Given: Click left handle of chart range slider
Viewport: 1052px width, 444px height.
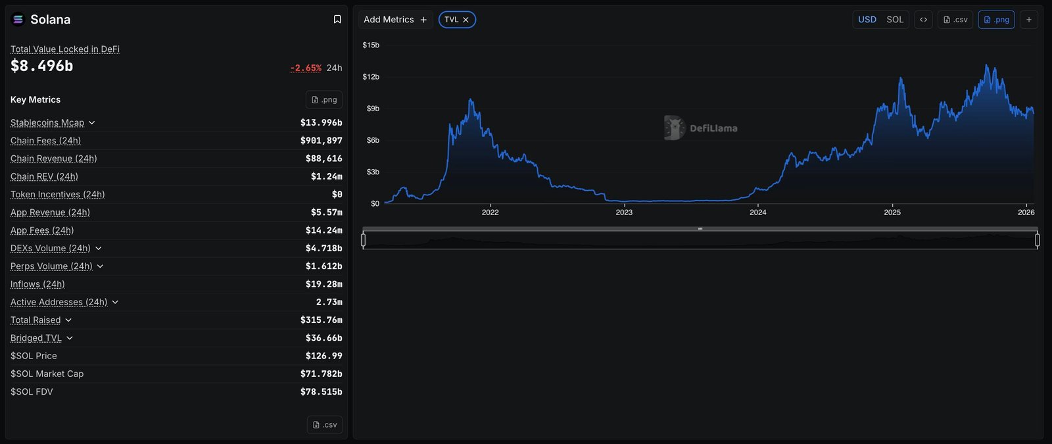Looking at the screenshot, I should [363, 240].
